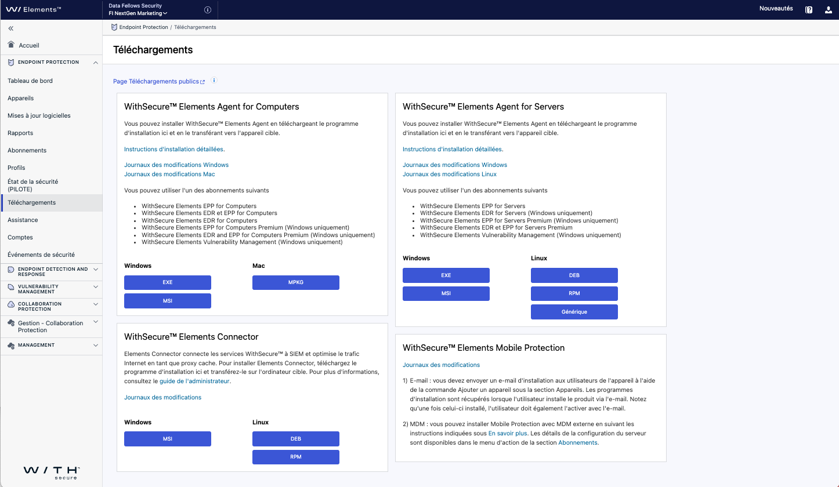Click the info icon next to company name
The width and height of the screenshot is (839, 487).
(208, 9)
